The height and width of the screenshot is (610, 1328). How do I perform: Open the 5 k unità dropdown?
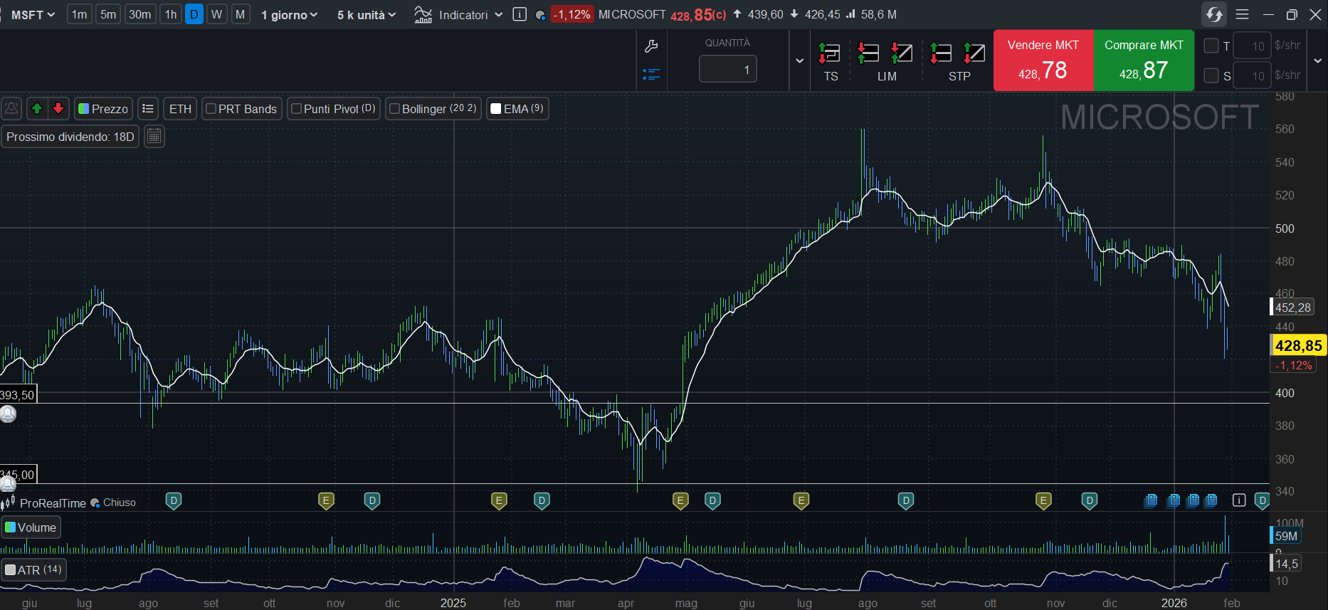(x=366, y=14)
